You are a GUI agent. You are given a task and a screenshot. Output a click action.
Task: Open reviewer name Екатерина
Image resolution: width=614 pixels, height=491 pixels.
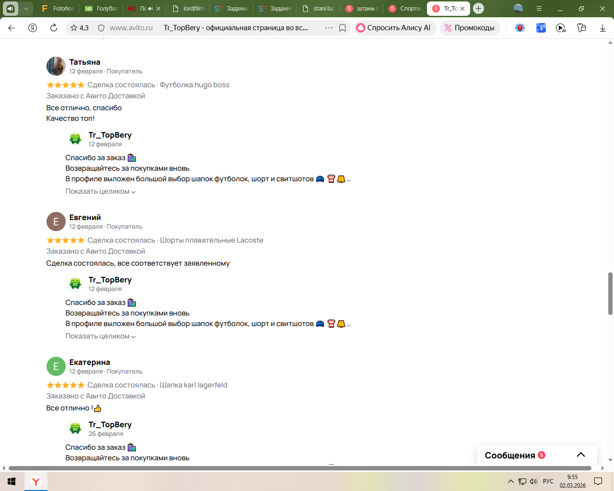90,362
